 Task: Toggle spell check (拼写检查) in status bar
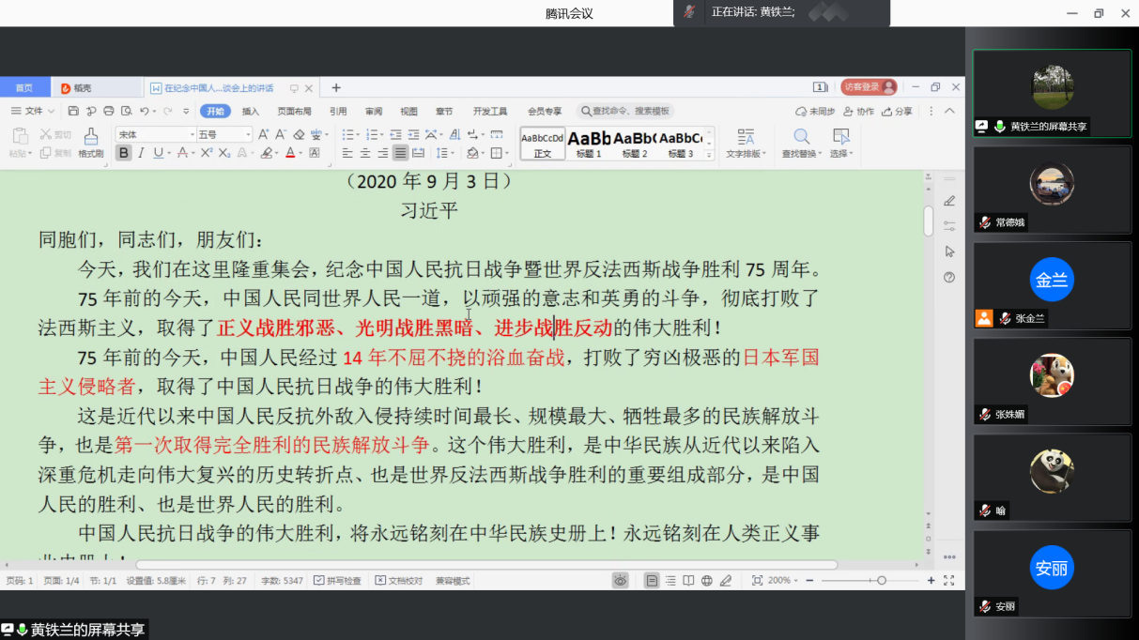pyautogui.click(x=337, y=581)
